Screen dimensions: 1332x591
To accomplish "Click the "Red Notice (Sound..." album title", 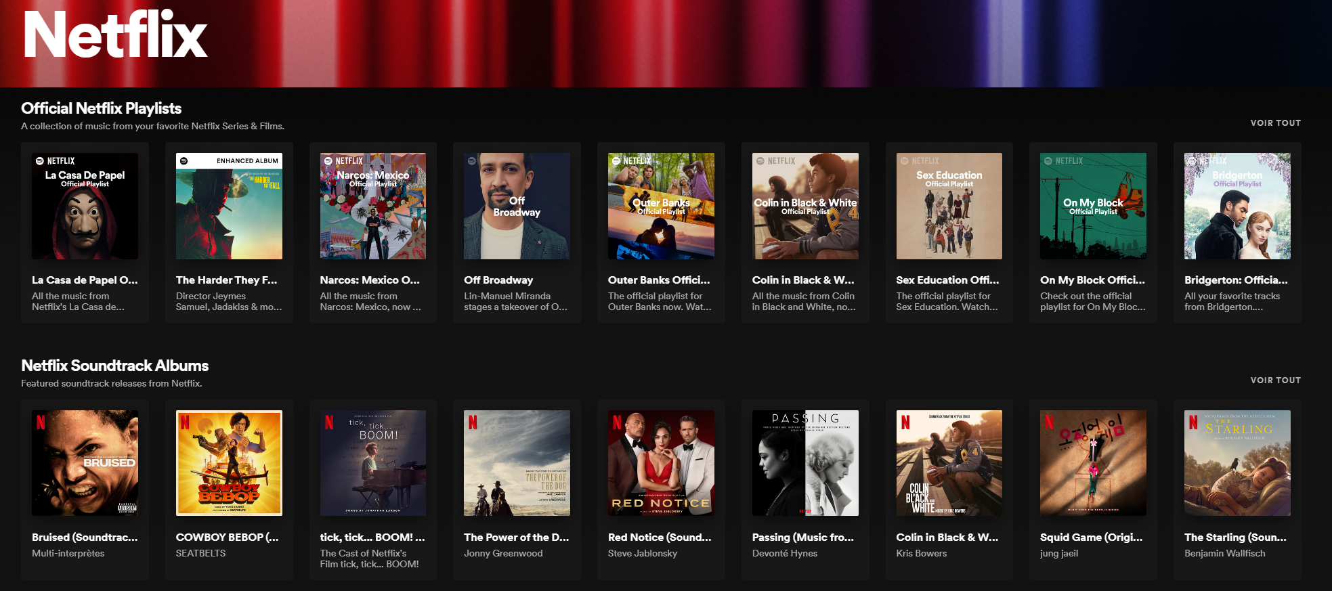I will 660,538.
